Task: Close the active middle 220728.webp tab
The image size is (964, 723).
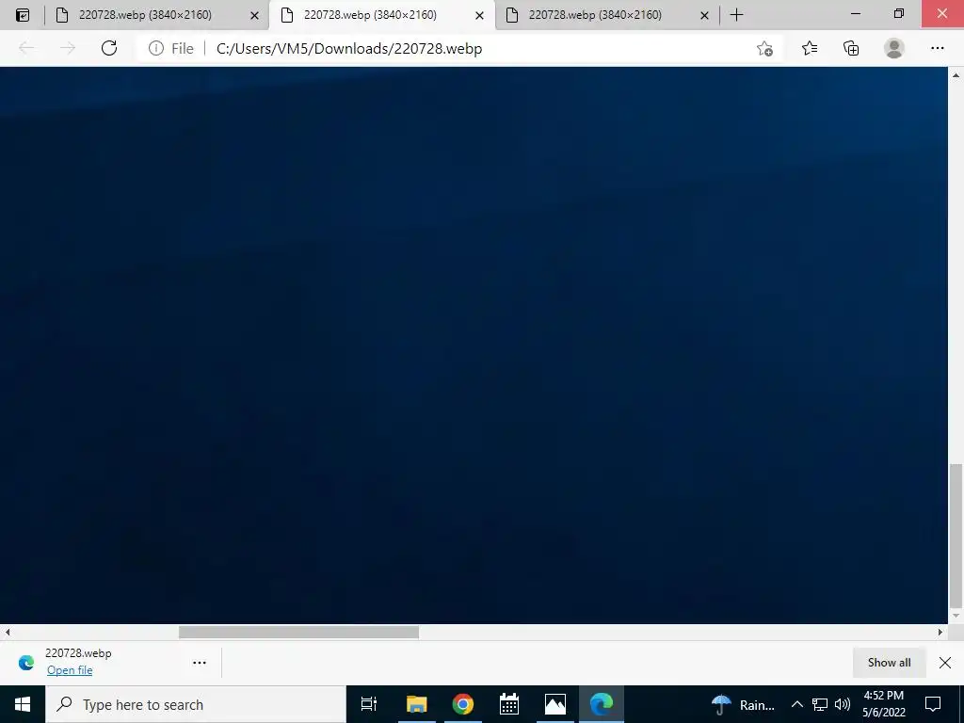Action: pos(479,15)
